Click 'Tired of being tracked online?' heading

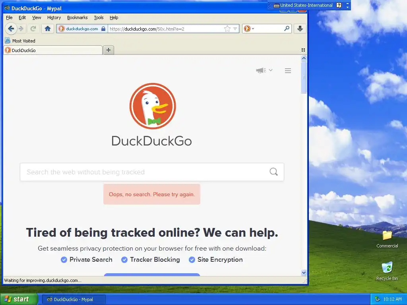pos(152,232)
